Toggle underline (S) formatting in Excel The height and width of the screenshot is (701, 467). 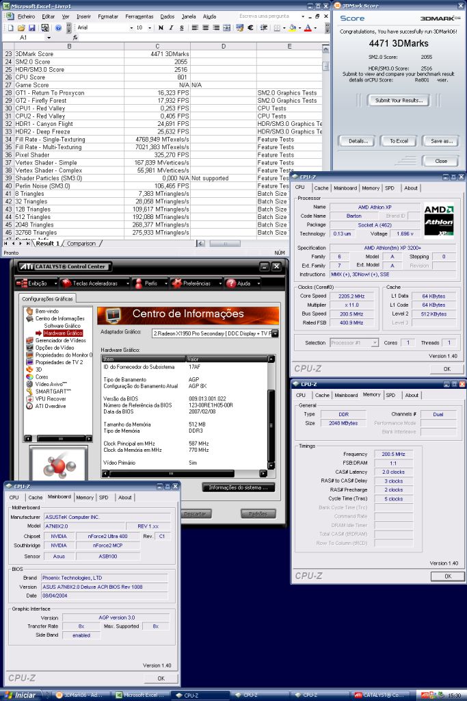click(x=182, y=27)
